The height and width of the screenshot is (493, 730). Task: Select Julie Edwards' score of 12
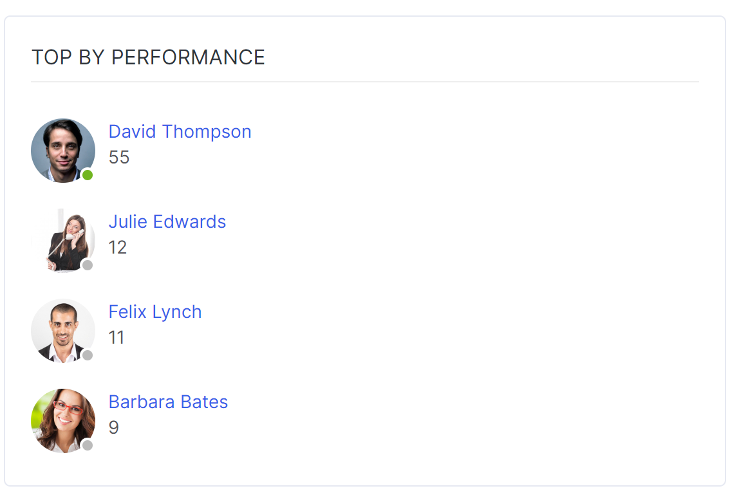pos(117,247)
